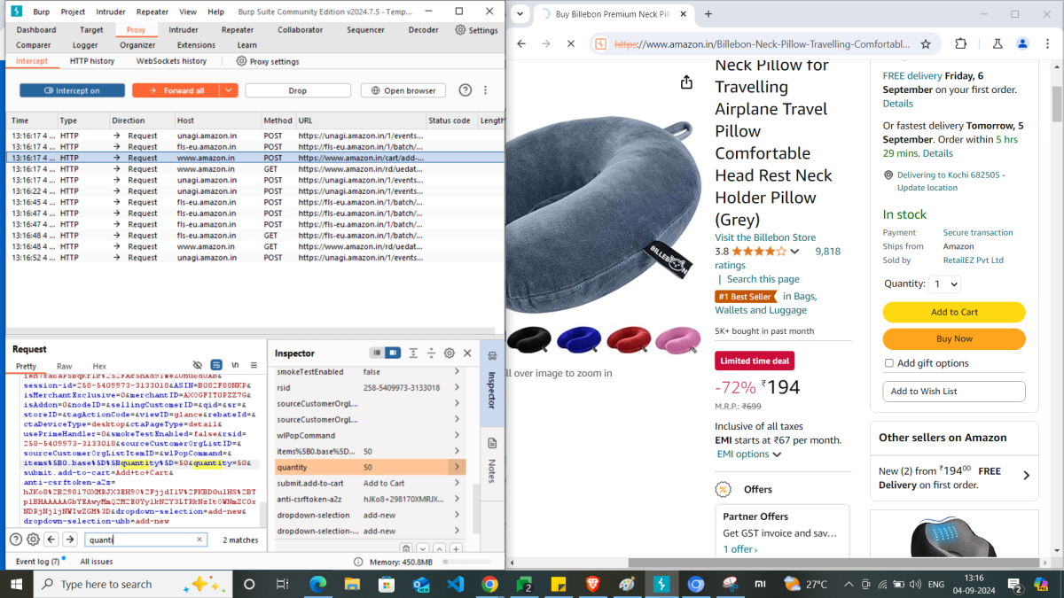
Task: Open the Request panel hamburger menu
Action: pos(254,365)
